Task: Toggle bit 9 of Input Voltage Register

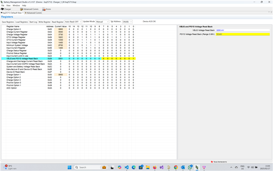Action: [95, 43]
